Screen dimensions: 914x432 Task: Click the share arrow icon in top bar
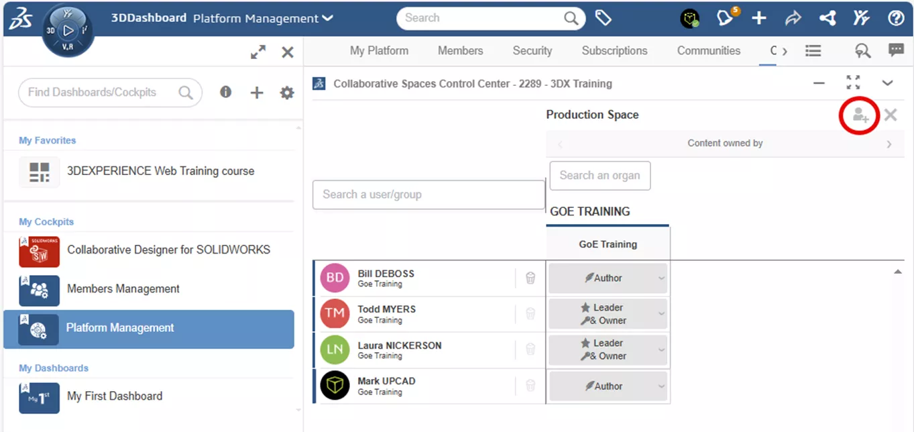(793, 18)
